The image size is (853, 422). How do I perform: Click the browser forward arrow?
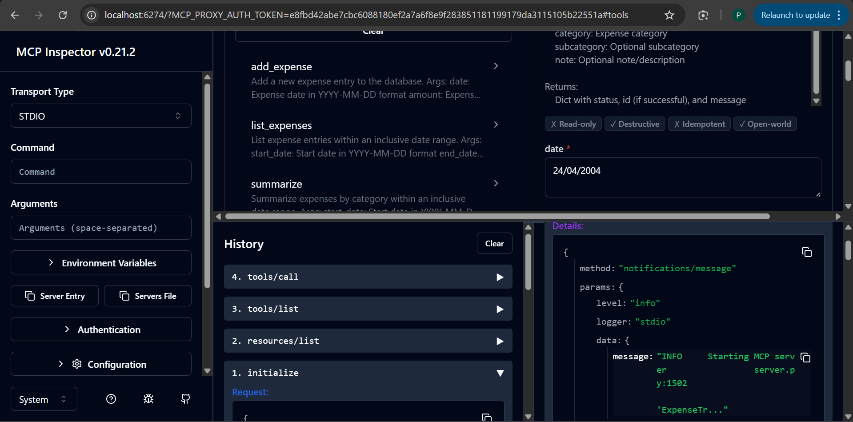39,15
